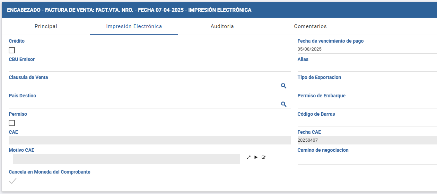437x194 pixels.
Task: Switch to the Principal tab
Action: [46, 26]
